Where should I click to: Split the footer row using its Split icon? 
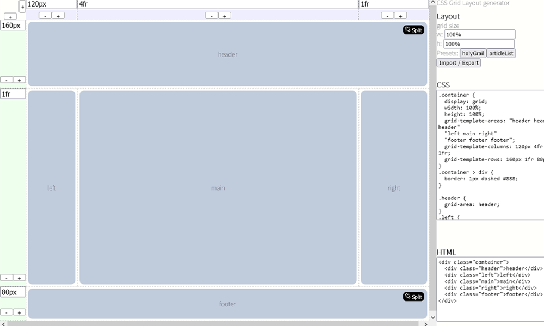point(413,297)
